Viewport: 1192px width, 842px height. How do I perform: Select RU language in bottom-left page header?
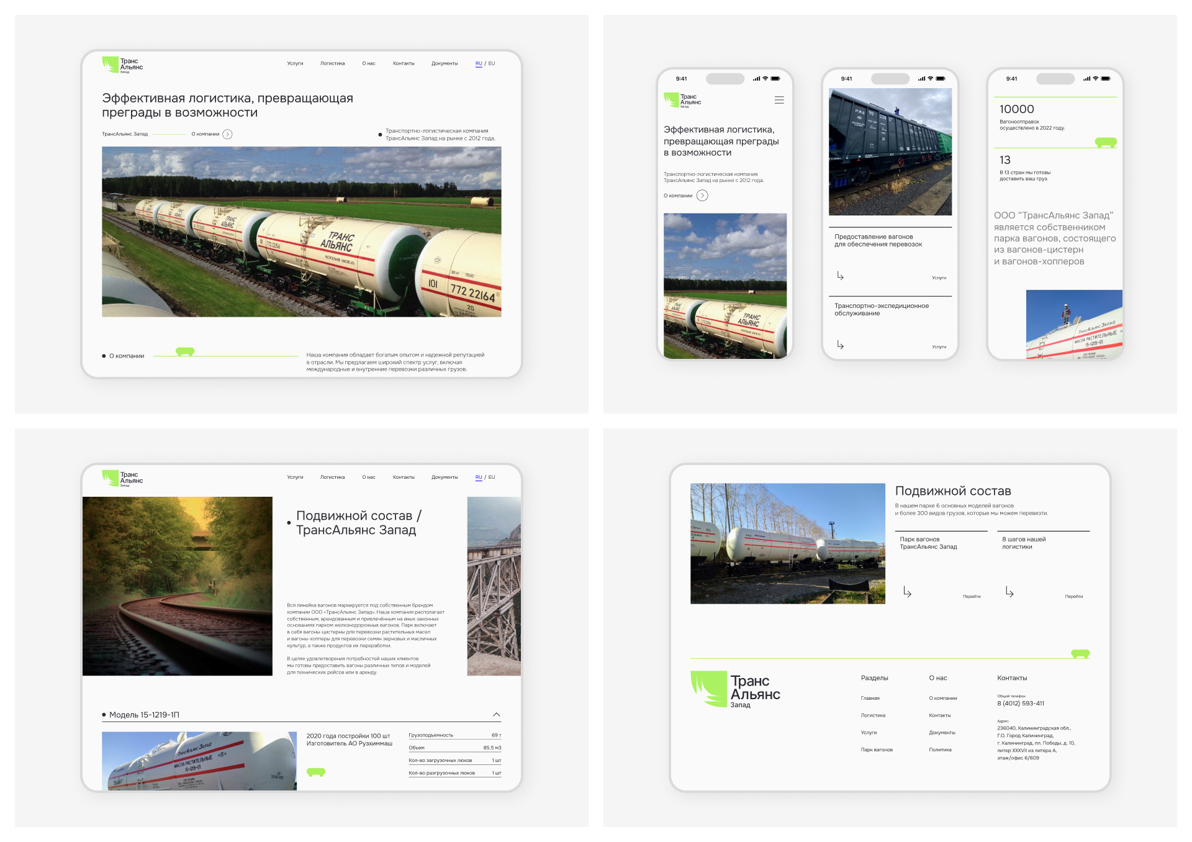click(479, 478)
